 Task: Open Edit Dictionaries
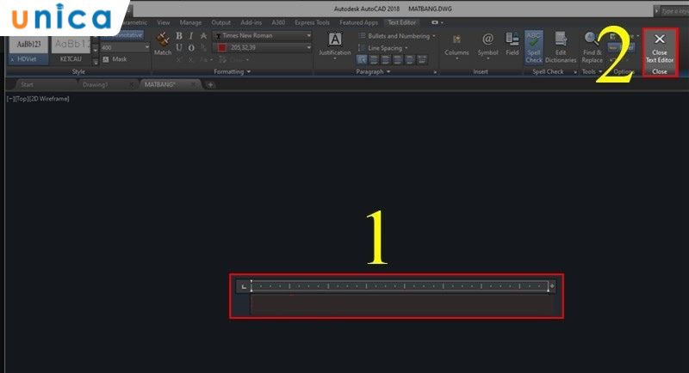561,47
